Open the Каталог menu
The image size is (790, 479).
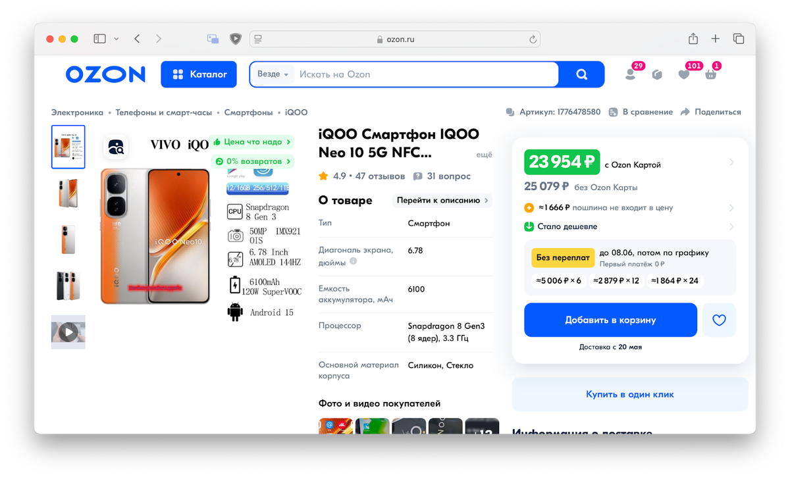(x=199, y=74)
